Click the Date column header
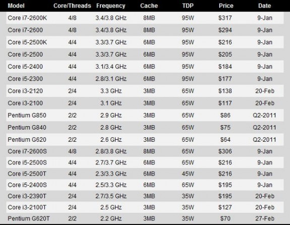Image resolution: width=290 pixels, height=225 pixels. coord(264,6)
